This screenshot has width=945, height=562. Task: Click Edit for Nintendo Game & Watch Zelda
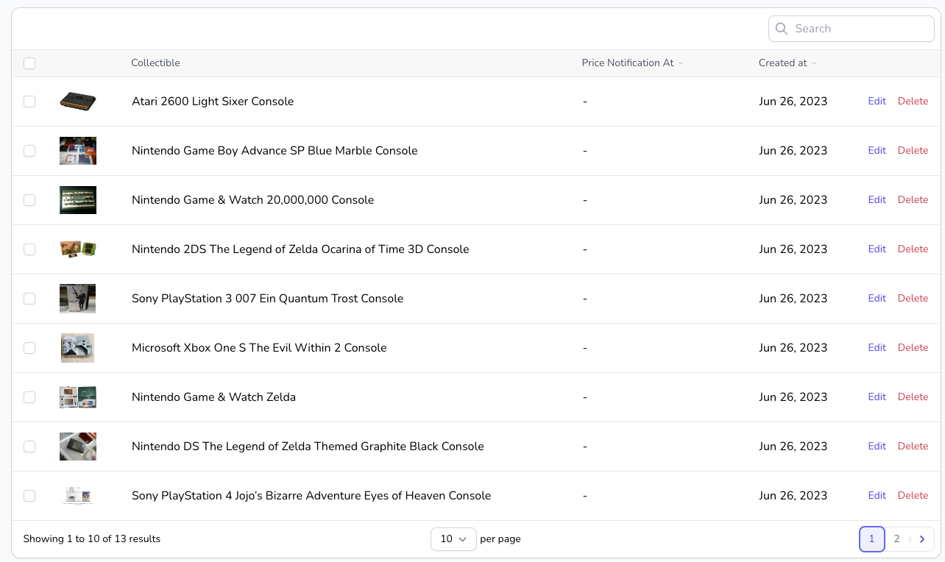coord(877,397)
